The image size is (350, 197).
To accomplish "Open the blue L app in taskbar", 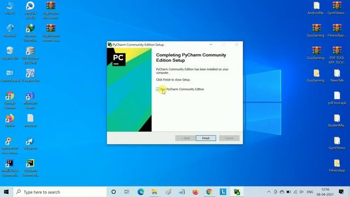I will [x=223, y=192].
